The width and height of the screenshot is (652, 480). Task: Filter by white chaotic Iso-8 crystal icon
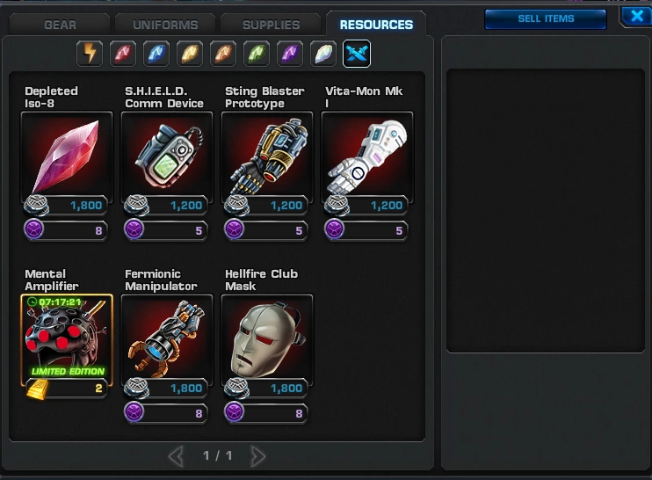pos(323,54)
